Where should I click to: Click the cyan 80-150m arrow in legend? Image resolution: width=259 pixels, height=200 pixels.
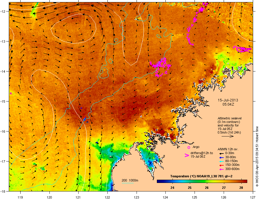(221, 161)
